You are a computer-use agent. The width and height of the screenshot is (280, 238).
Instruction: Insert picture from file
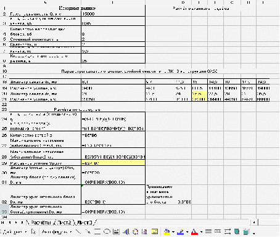pos(155,232)
